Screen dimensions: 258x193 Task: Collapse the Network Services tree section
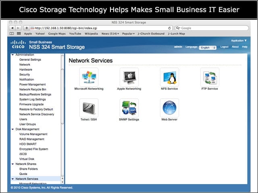click(12, 179)
